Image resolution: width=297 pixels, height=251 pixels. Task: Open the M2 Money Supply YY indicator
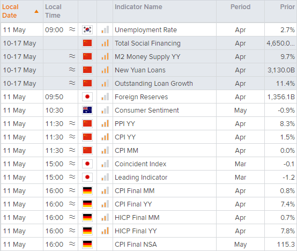(x=147, y=57)
